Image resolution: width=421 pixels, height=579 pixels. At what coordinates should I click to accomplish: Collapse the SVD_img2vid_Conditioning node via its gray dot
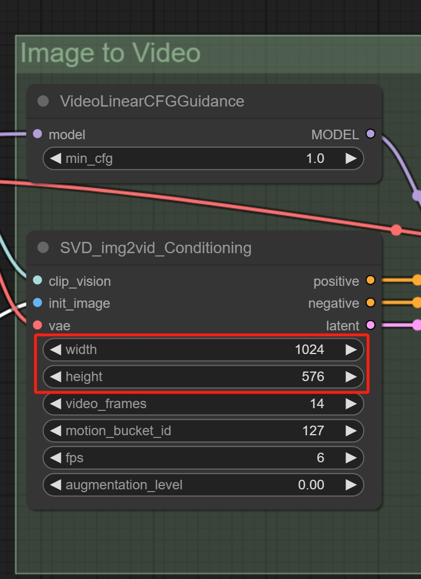(x=43, y=247)
